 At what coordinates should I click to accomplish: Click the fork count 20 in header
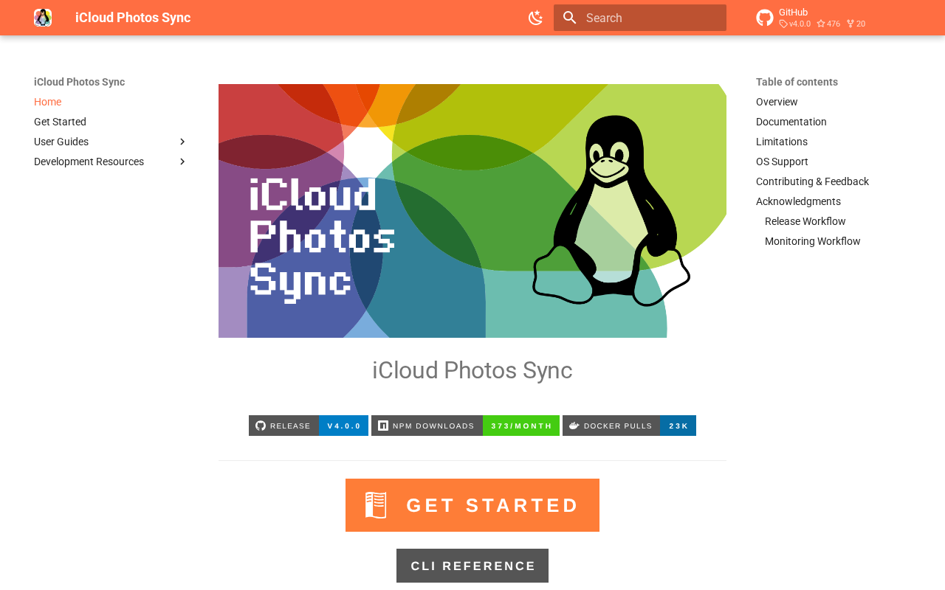[856, 24]
